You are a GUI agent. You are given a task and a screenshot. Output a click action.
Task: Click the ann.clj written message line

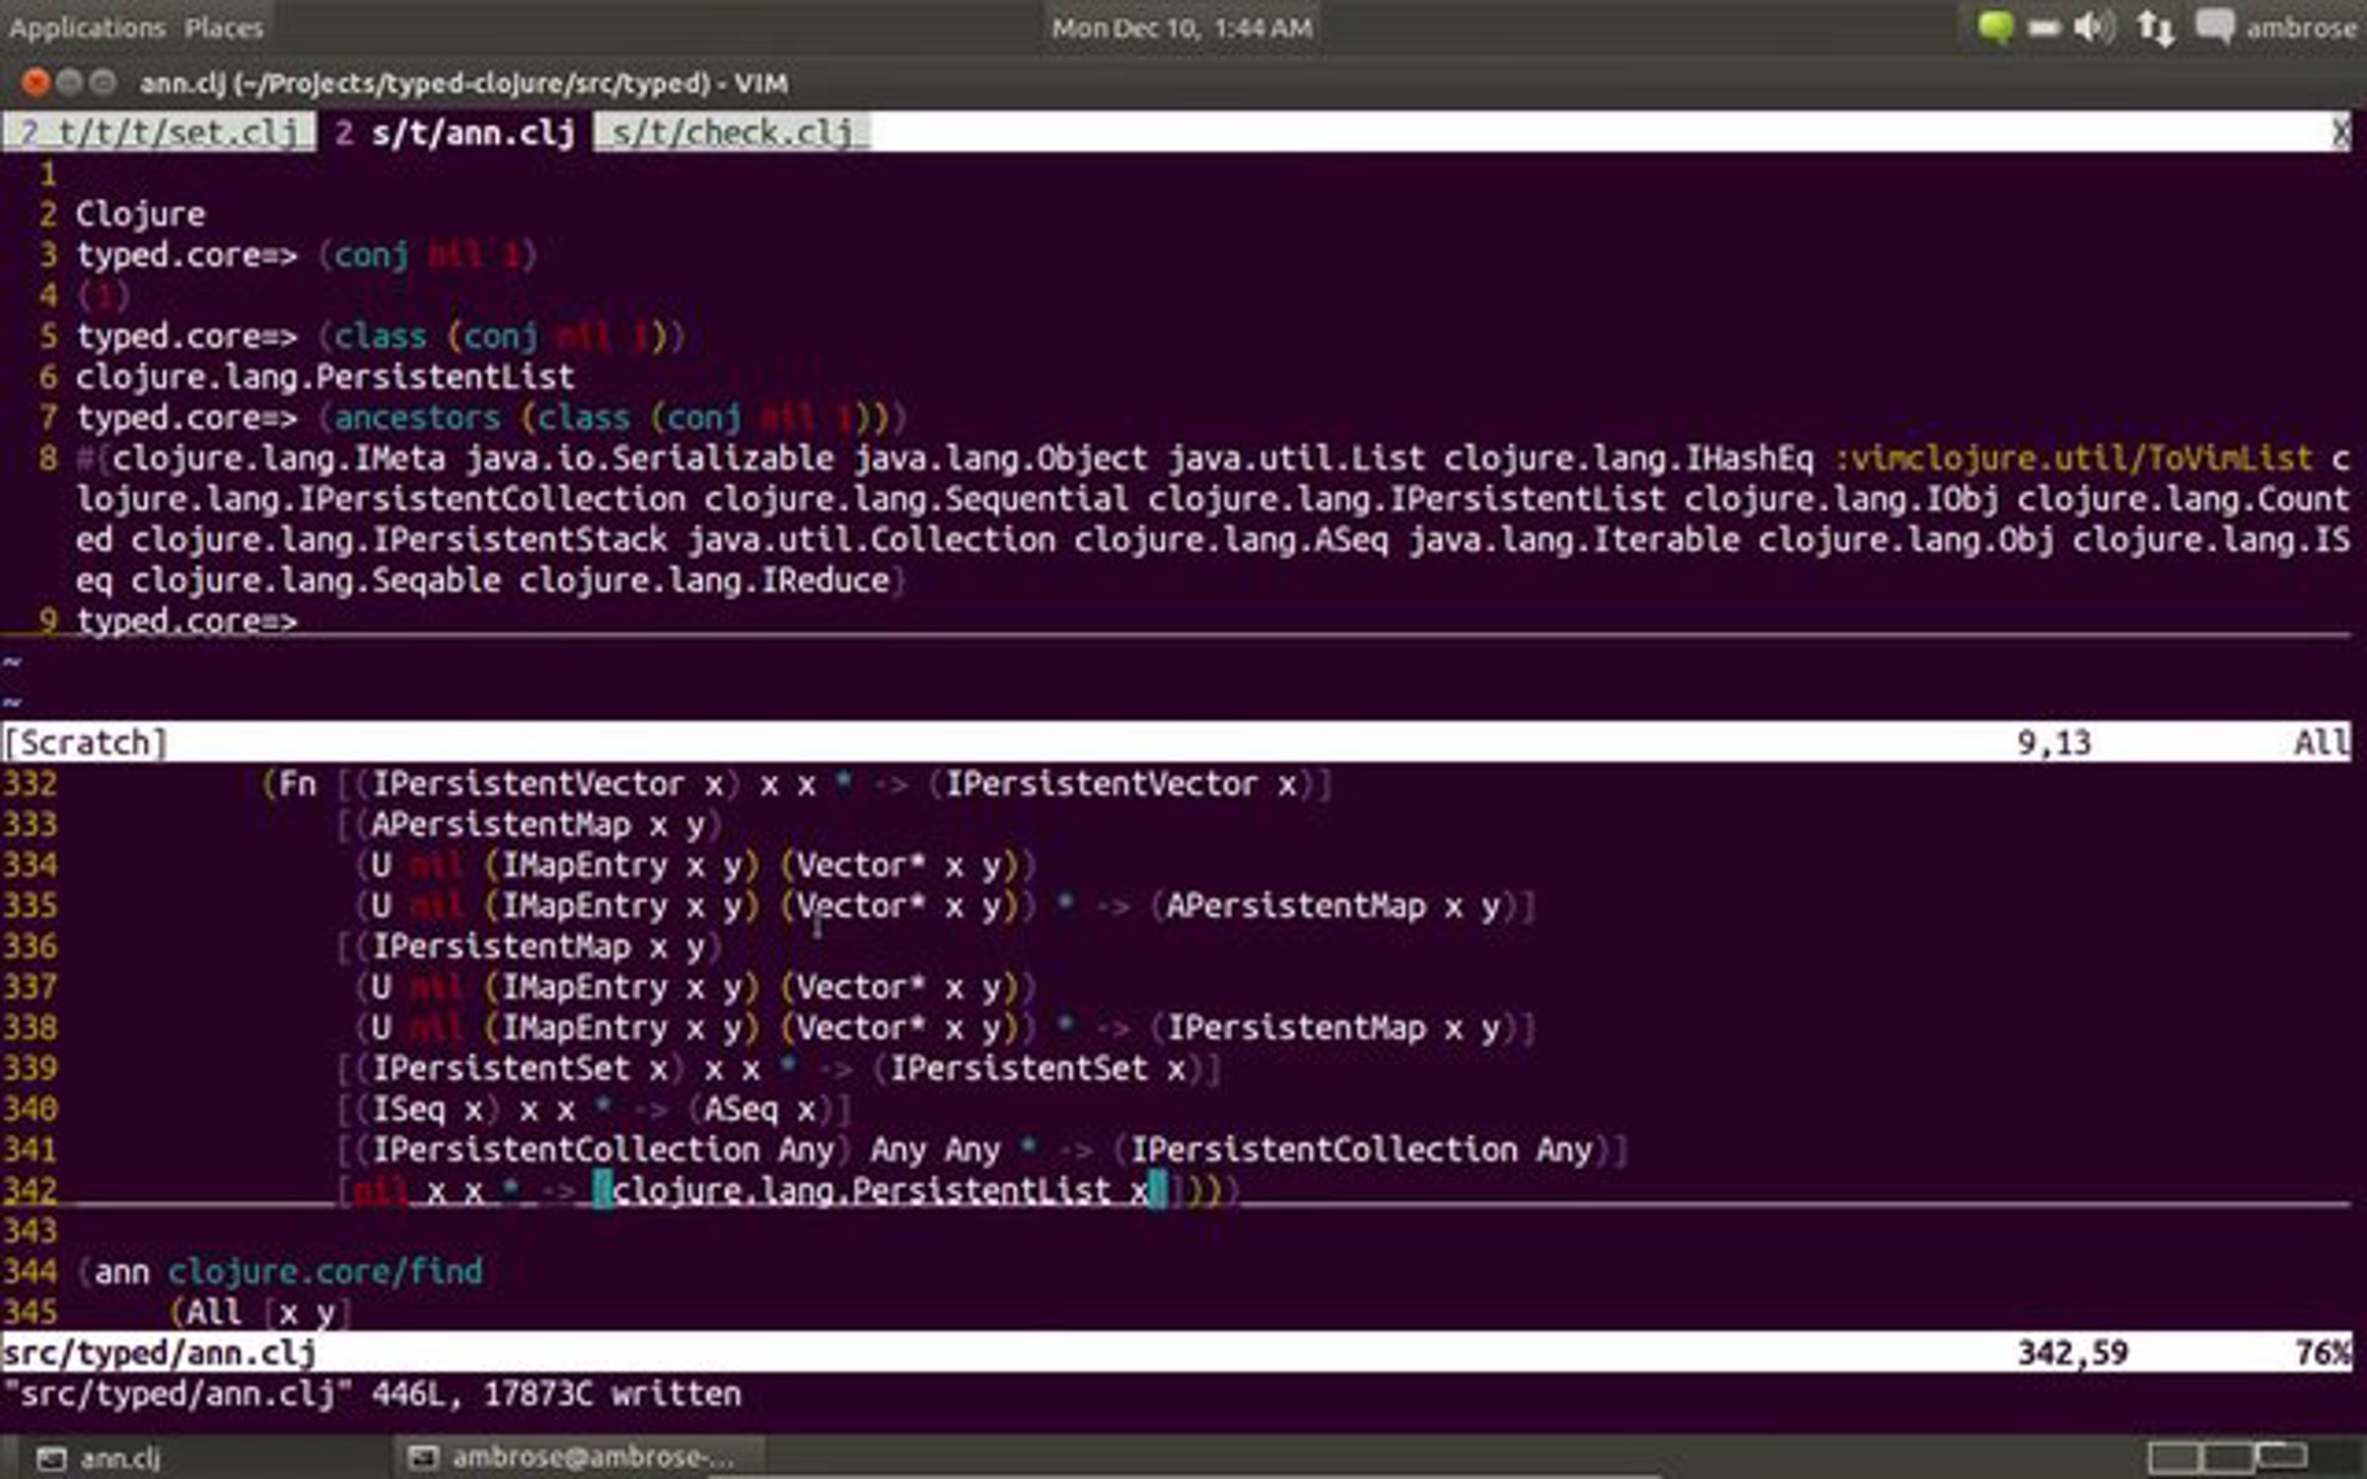point(373,1394)
